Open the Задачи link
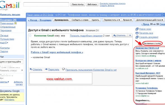 pos(4,51)
